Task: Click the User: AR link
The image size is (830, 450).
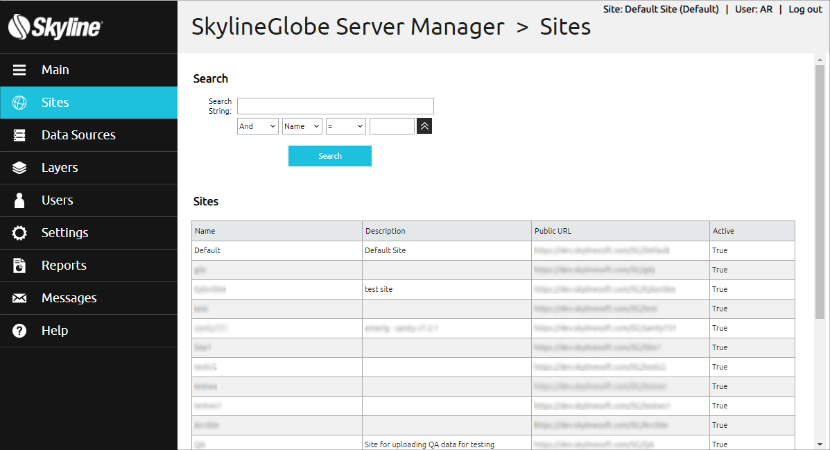Action: pyautogui.click(x=753, y=9)
